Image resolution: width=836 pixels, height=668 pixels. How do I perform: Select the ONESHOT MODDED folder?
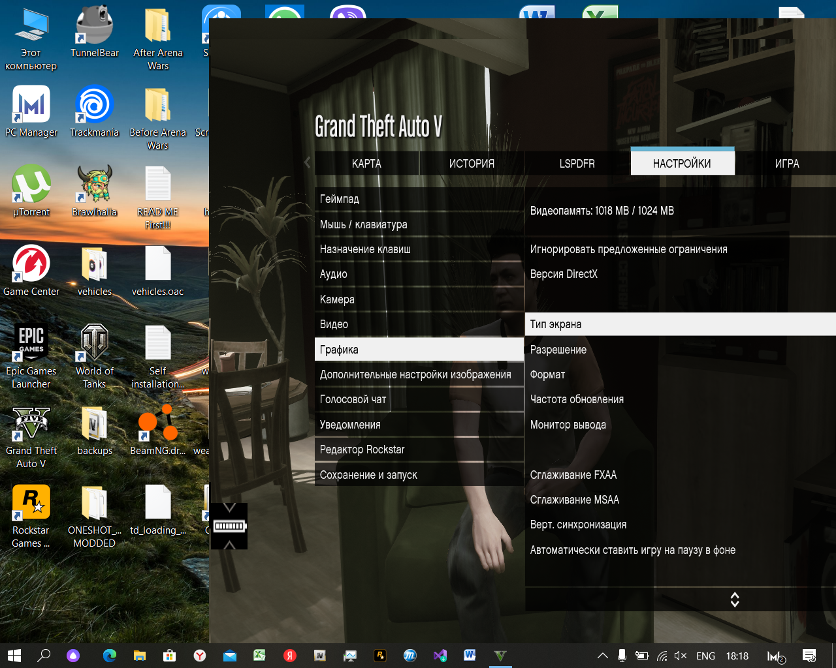pyautogui.click(x=95, y=517)
